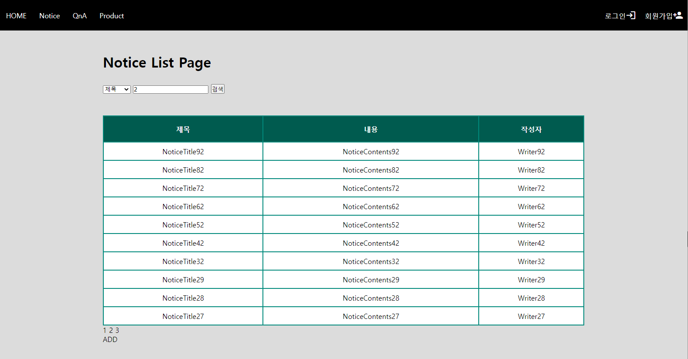Open the Notice menu item
Viewport: 688px width, 359px height.
49,16
